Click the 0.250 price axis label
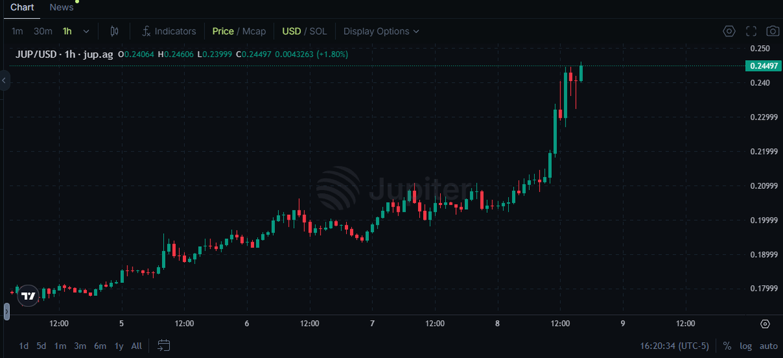The height and width of the screenshot is (358, 783). [761, 48]
